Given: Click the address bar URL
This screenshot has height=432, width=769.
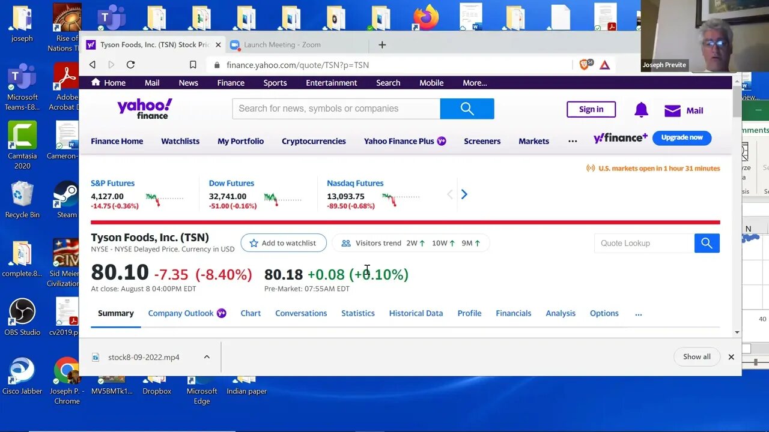Looking at the screenshot, I should click(x=297, y=65).
